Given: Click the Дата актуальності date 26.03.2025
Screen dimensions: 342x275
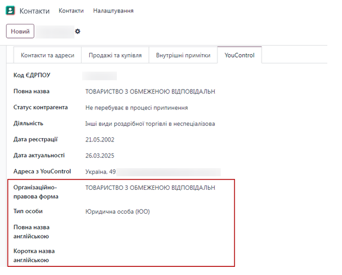Looking at the screenshot, I should pos(100,156).
